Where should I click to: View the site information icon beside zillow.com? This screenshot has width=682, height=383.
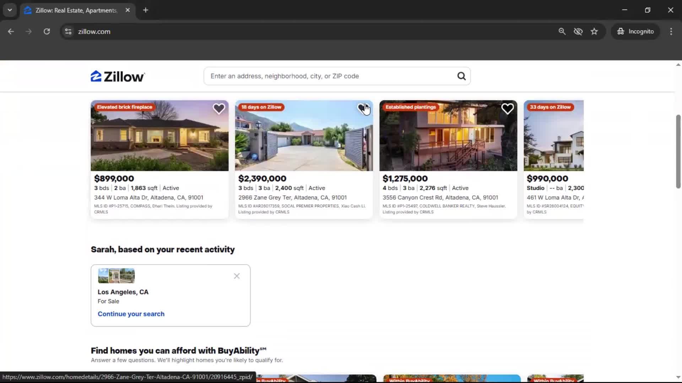68,32
